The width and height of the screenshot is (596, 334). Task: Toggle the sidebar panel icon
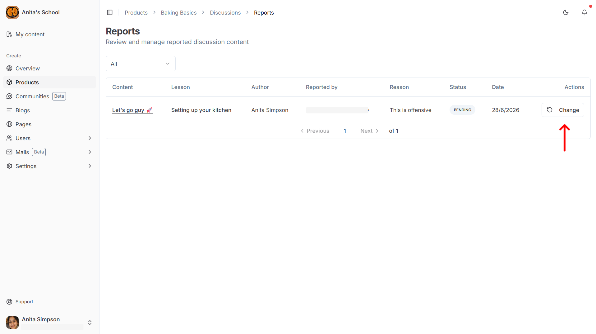(x=110, y=12)
